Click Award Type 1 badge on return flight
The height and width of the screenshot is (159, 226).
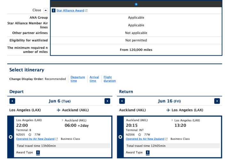click(147, 153)
